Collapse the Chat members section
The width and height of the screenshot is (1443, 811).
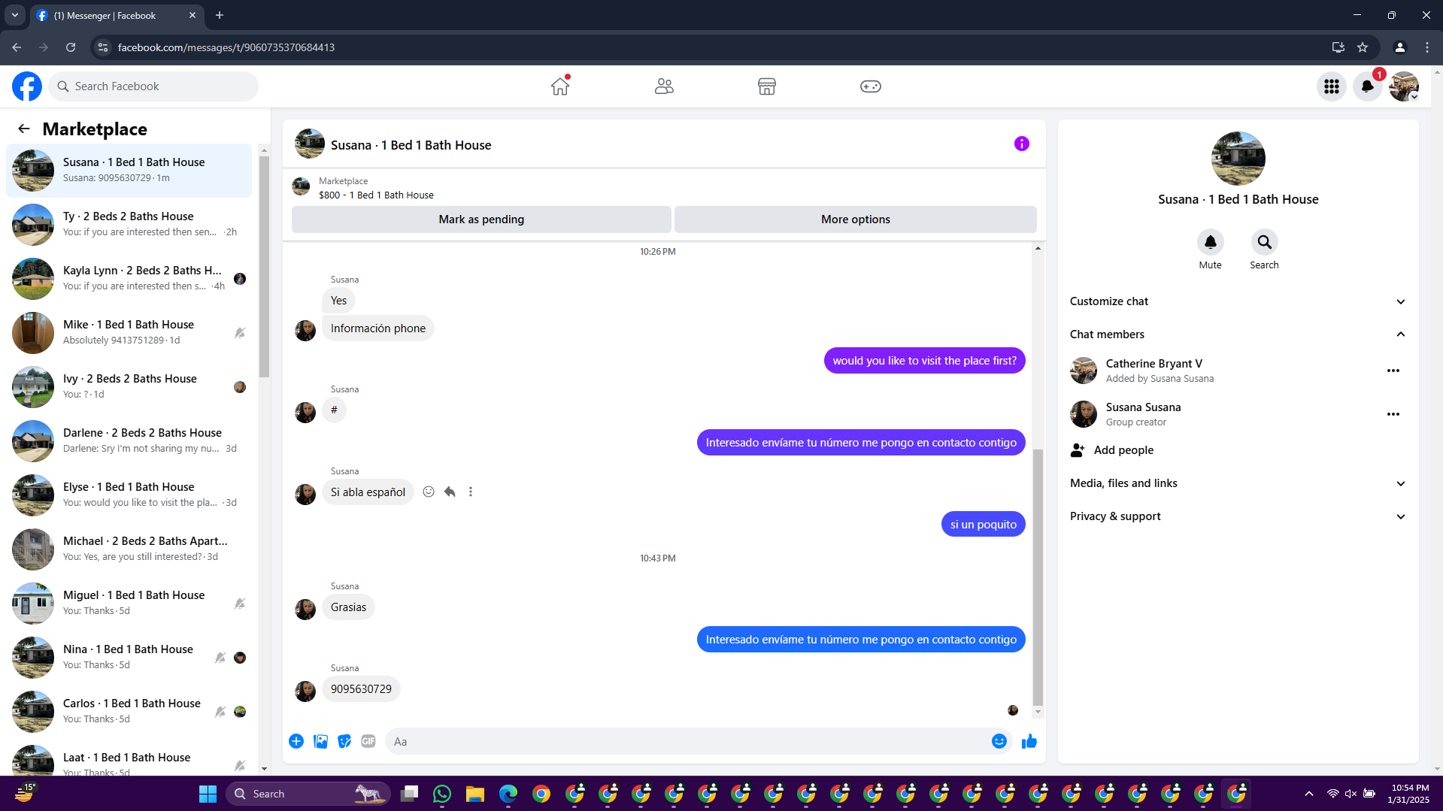(x=1238, y=334)
